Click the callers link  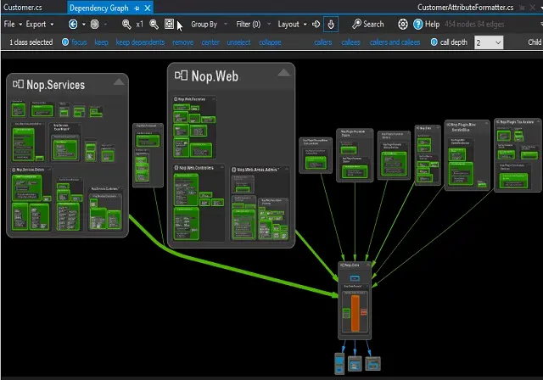[323, 42]
